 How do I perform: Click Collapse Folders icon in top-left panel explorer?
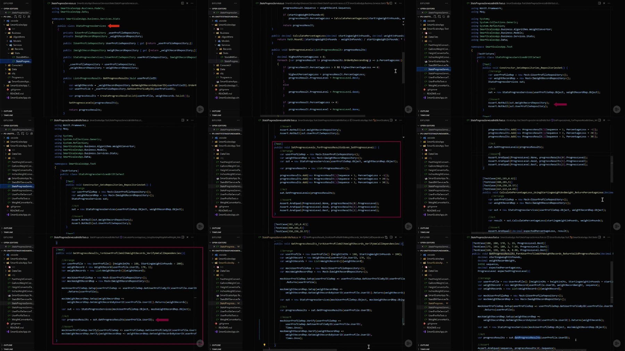pyautogui.click(x=28, y=17)
